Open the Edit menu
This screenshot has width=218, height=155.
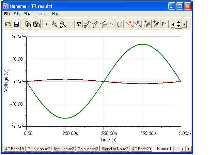click(x=17, y=14)
